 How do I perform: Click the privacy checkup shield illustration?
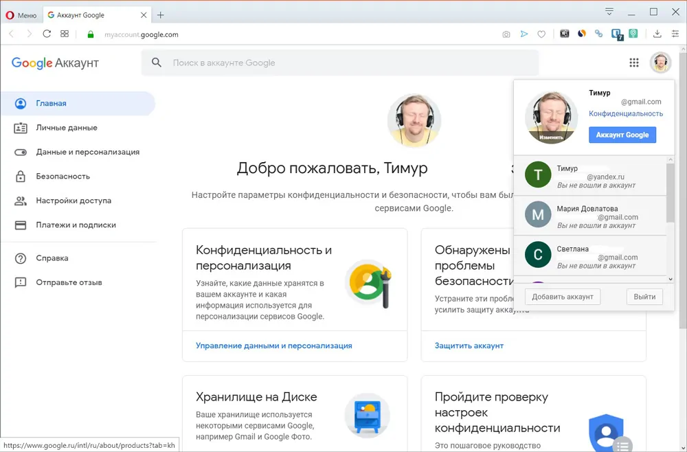coord(610,433)
